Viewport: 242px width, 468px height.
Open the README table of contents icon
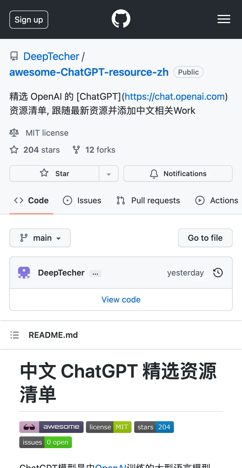15,335
